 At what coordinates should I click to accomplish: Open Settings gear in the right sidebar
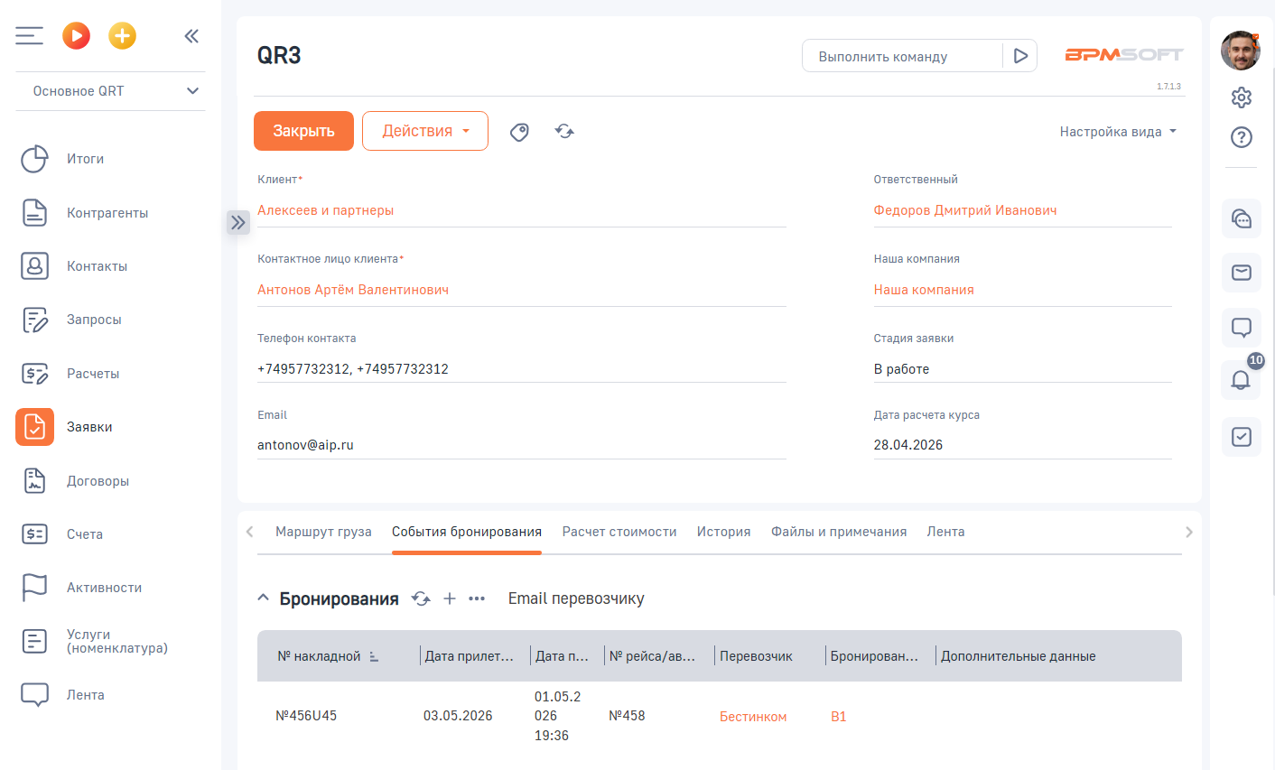point(1241,97)
